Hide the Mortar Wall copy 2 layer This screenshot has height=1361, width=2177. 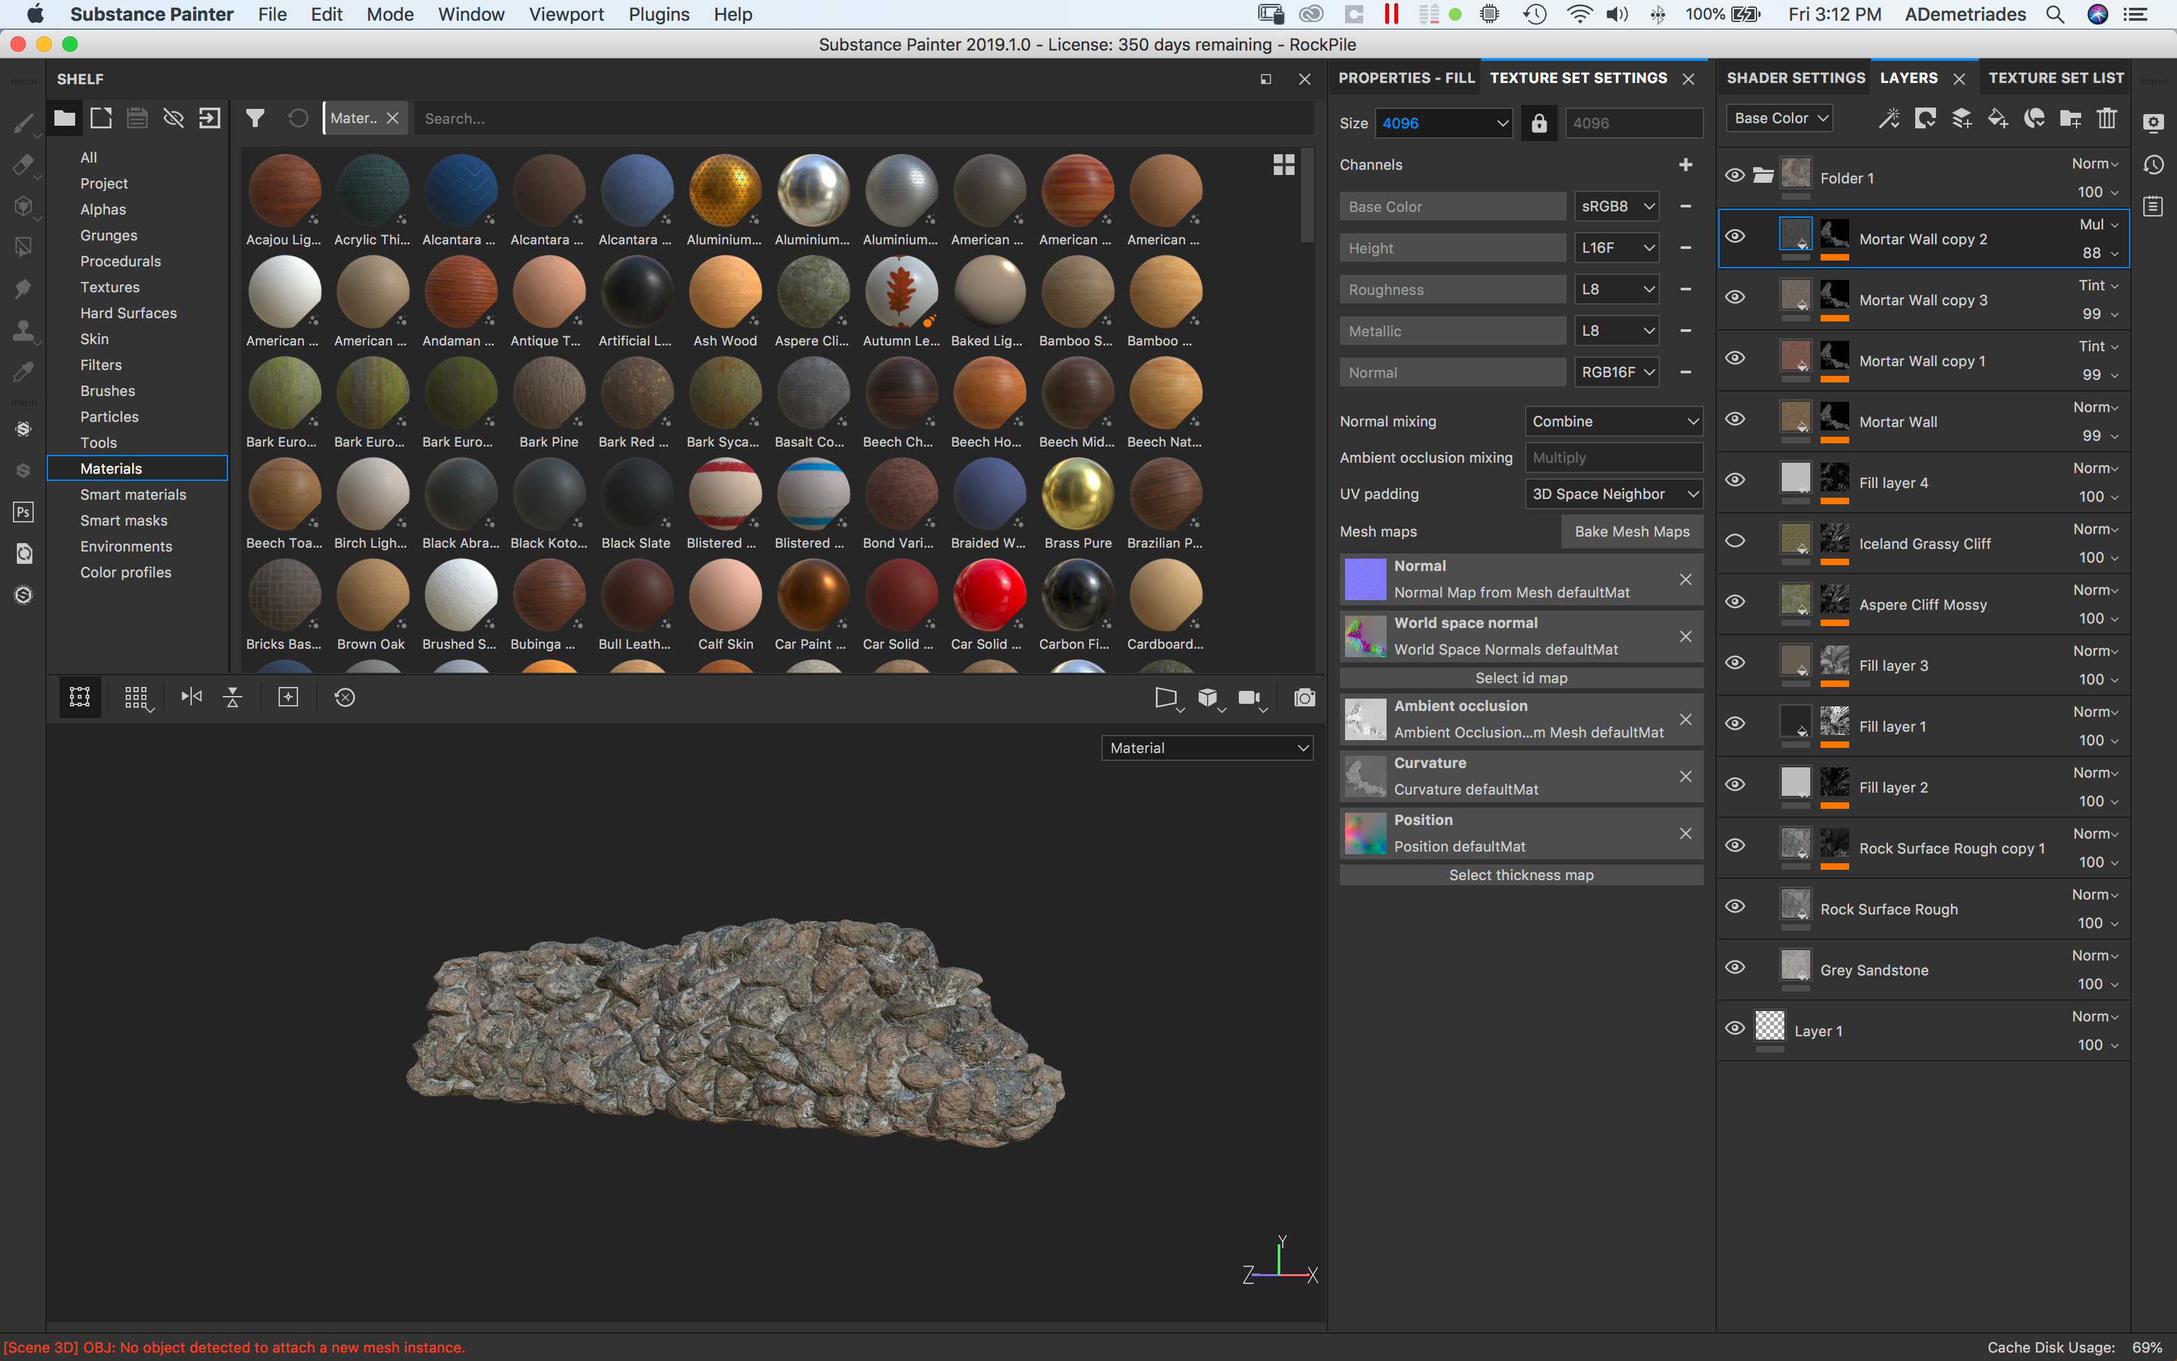click(1735, 236)
